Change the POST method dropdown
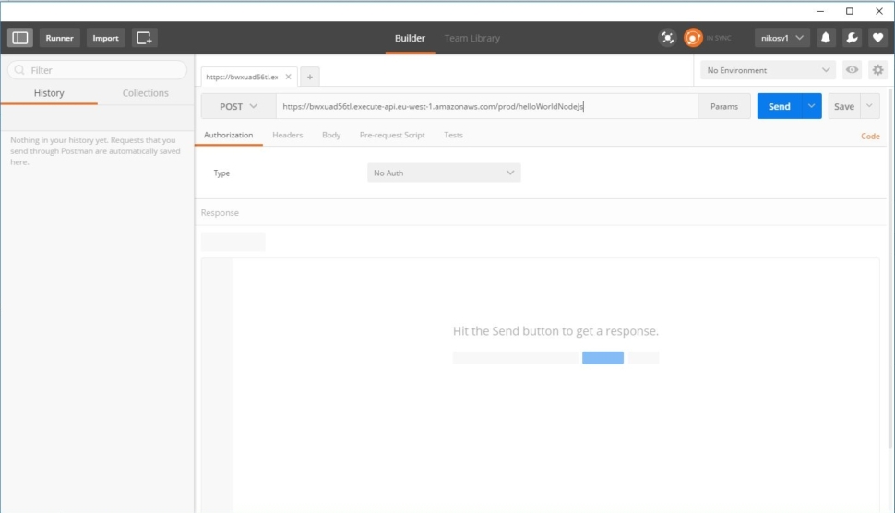895x513 pixels. (x=238, y=106)
